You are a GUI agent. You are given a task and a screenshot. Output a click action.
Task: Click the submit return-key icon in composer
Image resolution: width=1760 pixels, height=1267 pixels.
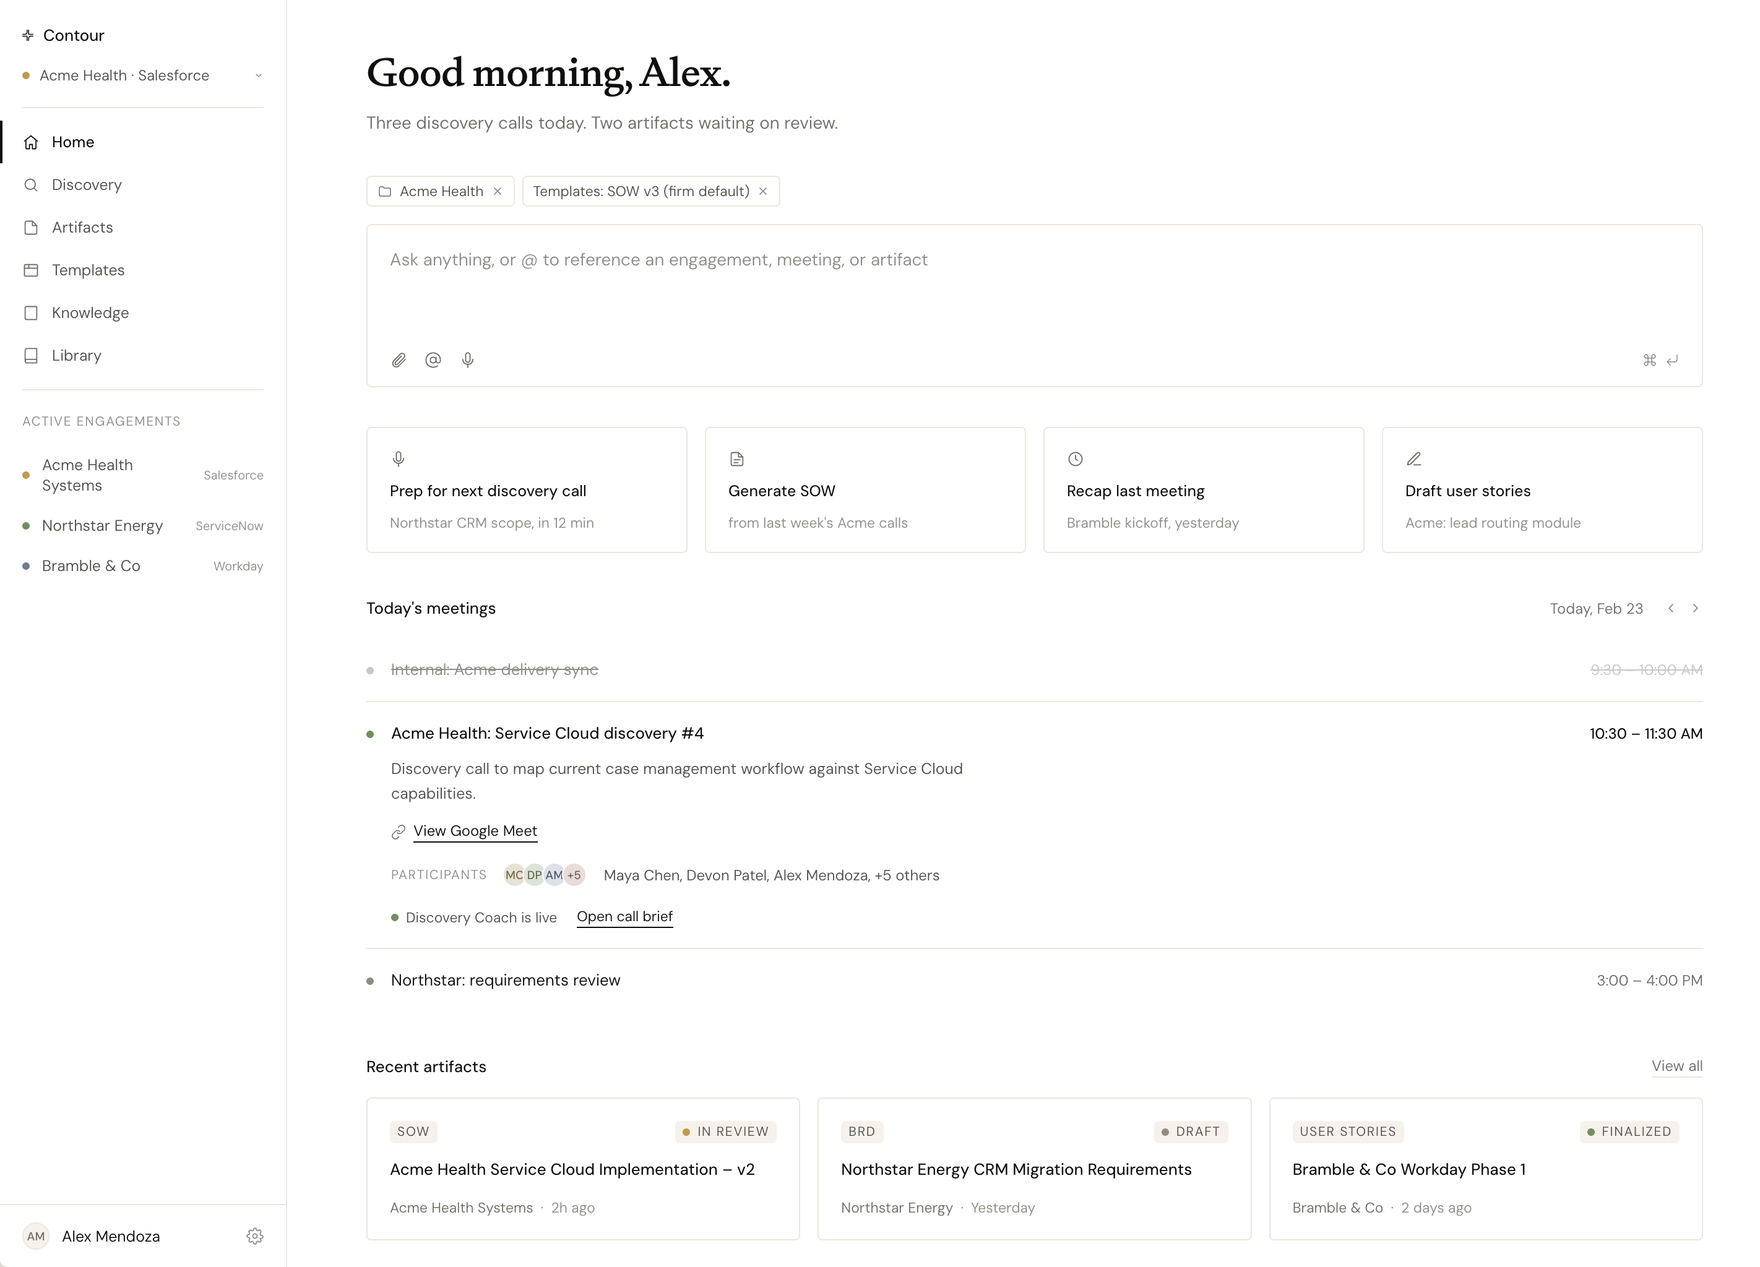1672,360
